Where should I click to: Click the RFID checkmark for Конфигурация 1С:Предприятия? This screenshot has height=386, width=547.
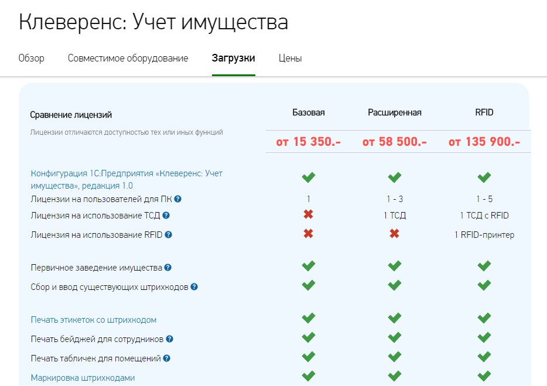click(x=484, y=177)
